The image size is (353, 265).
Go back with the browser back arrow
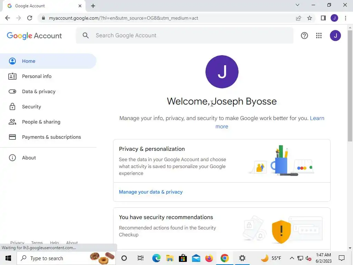(x=8, y=18)
